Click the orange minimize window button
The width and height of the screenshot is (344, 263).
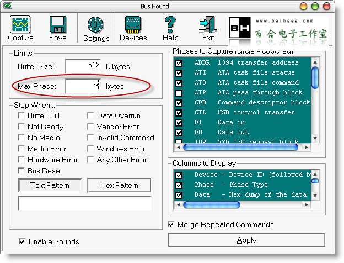(x=303, y=6)
